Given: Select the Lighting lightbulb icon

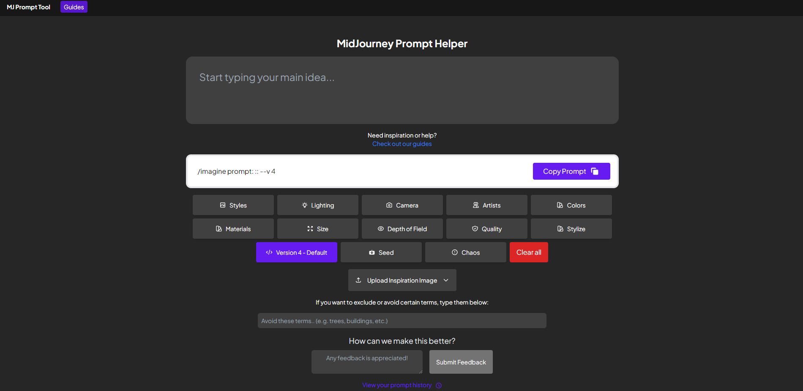Looking at the screenshot, I should click(305, 205).
